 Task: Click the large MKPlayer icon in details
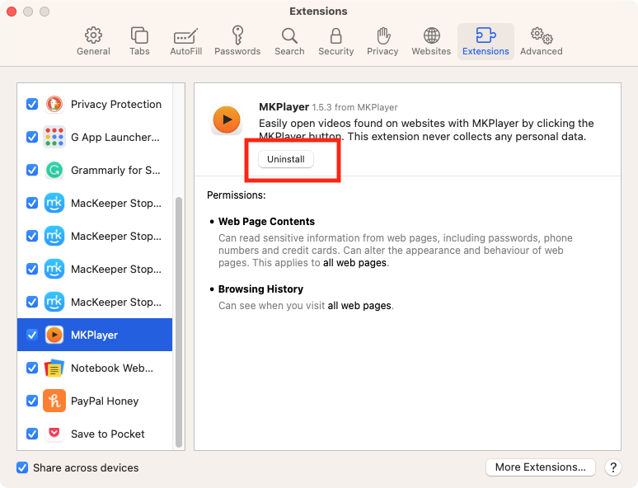(x=227, y=120)
